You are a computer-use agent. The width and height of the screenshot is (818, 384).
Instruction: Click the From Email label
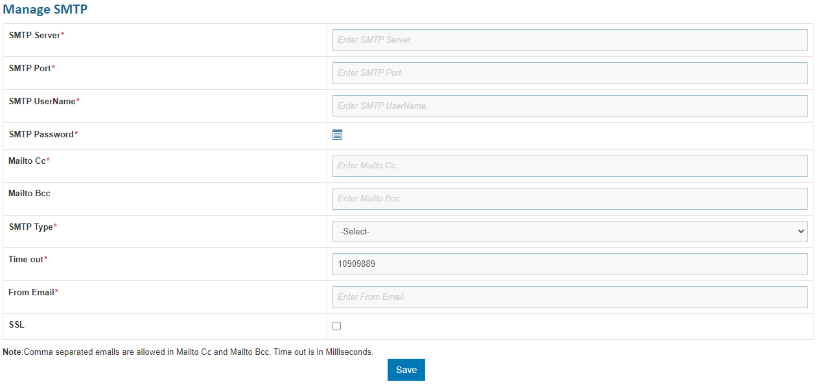click(30, 291)
